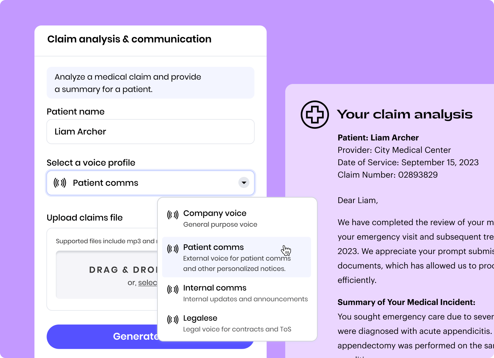Collapse the expanded voice options dropdown
Image resolution: width=494 pixels, height=358 pixels.
tap(244, 183)
